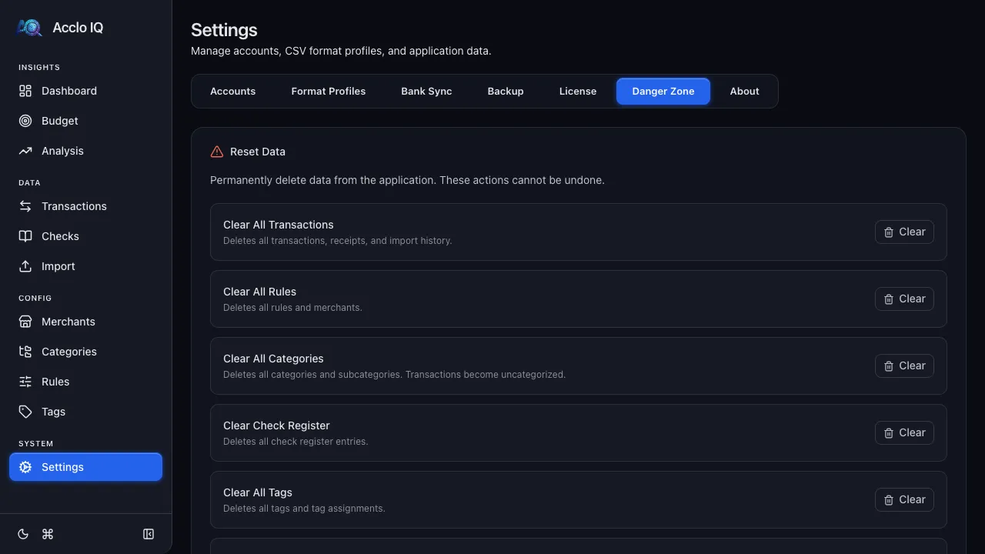Click "Deletes all rules and merchants." description

point(292,308)
